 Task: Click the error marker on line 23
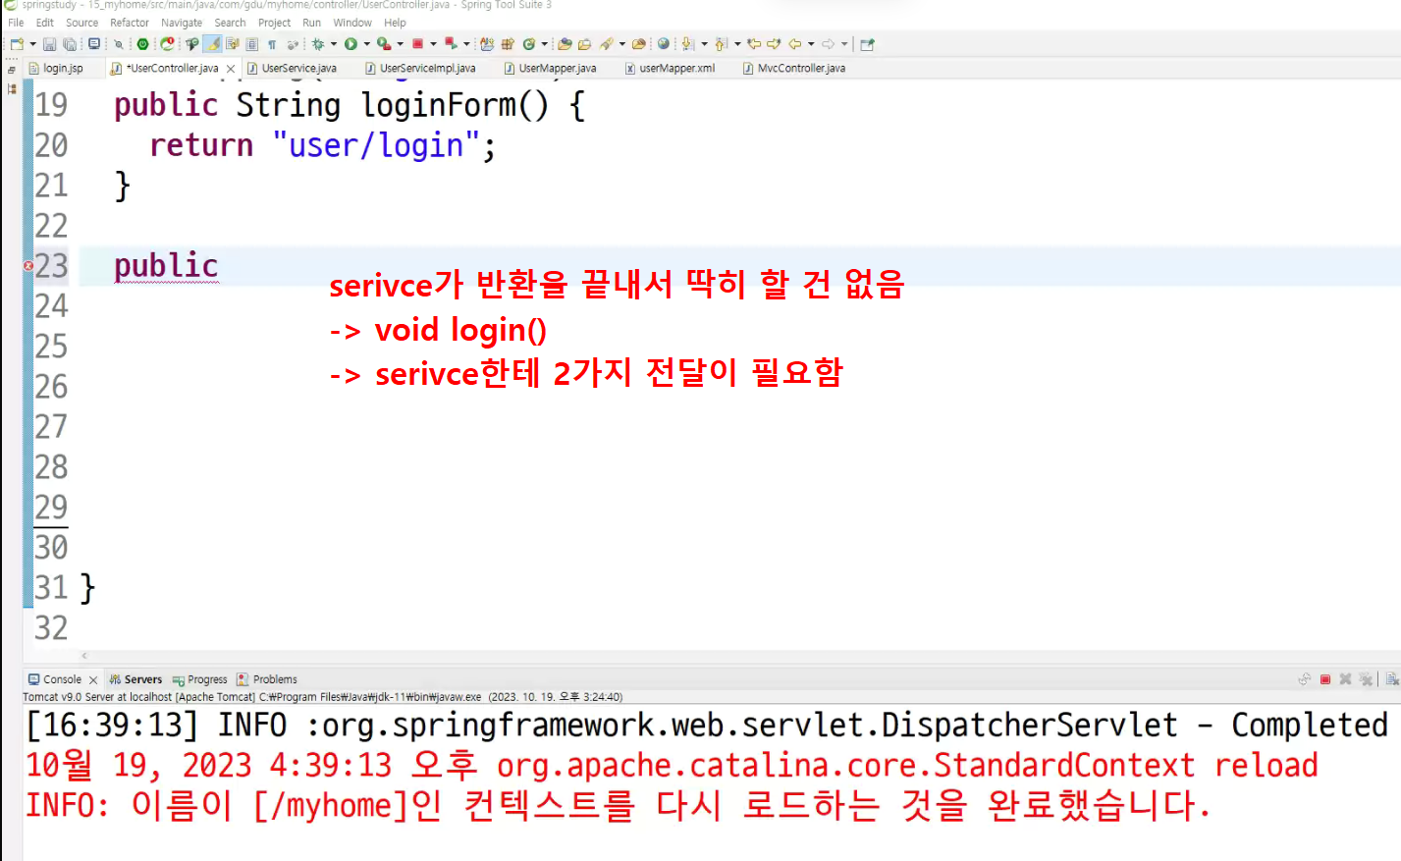click(x=28, y=266)
